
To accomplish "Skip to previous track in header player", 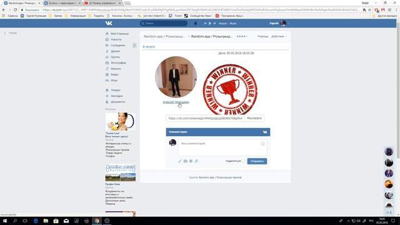I will 205,23.
